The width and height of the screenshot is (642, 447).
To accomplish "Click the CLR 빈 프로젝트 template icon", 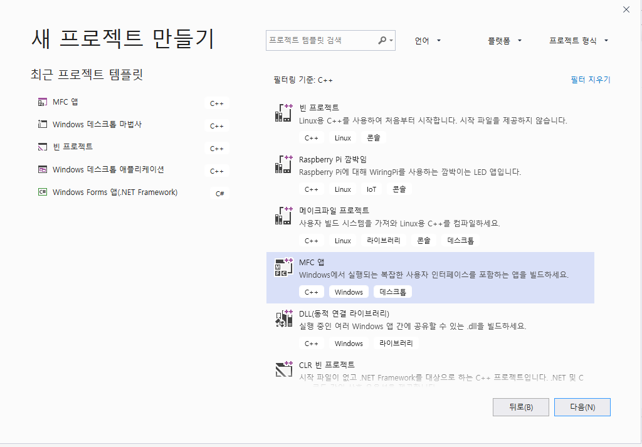I will 284,369.
